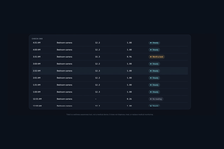Viewport: 224px width, 149px height.
Task: Click the Steady badge in the 4:00 AM row
Action: [x=154, y=50]
